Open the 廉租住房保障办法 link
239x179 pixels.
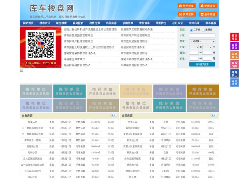coord(74,59)
